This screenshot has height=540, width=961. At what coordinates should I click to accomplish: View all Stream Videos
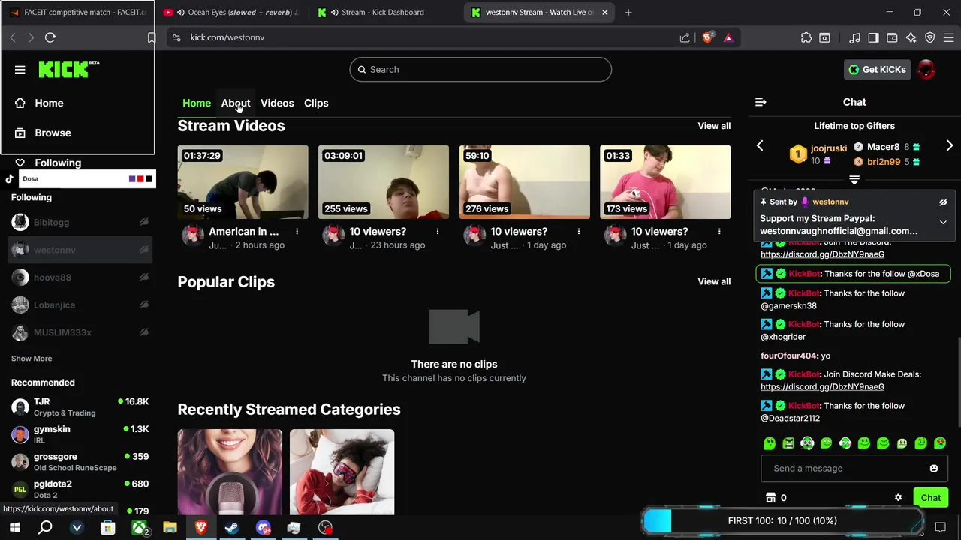pos(714,126)
